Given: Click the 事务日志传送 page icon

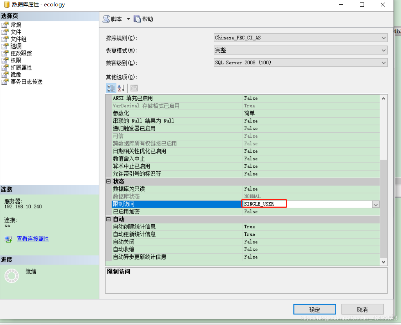Looking at the screenshot, I should pos(5,82).
